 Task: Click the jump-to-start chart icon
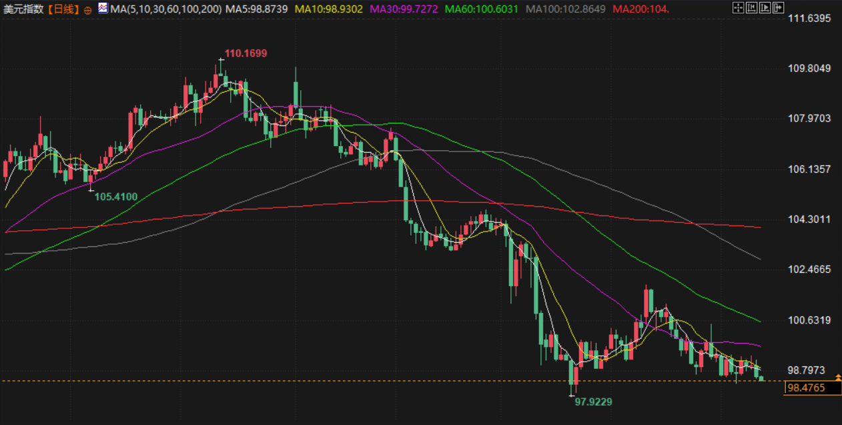[751, 8]
